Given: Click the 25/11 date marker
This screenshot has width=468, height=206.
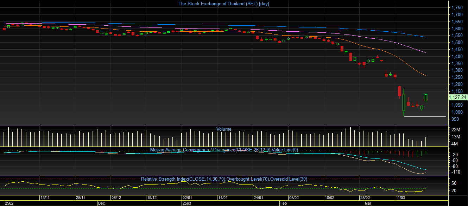Looking at the screenshot, I should 81,198.
